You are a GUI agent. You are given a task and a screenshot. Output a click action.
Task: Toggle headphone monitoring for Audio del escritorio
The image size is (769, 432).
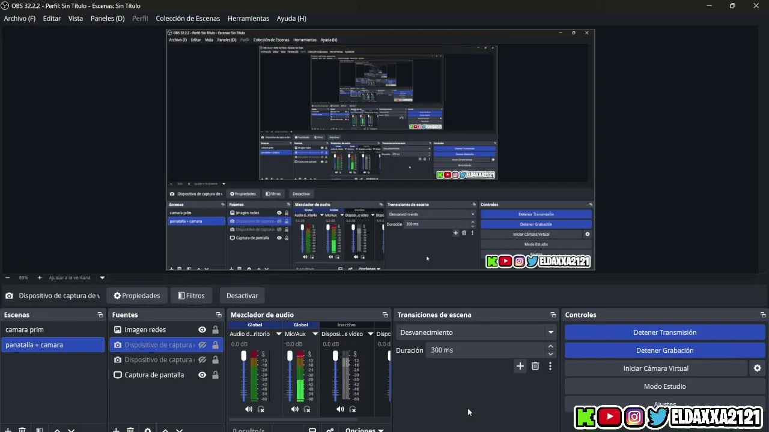[261, 409]
